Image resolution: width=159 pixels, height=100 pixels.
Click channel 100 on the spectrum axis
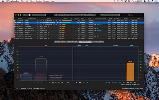(x=106, y=82)
